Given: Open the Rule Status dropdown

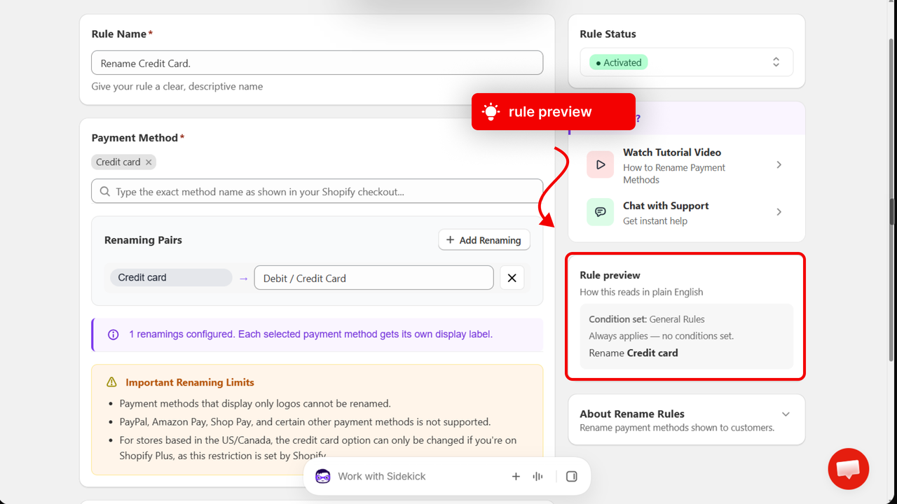Looking at the screenshot, I should [687, 62].
